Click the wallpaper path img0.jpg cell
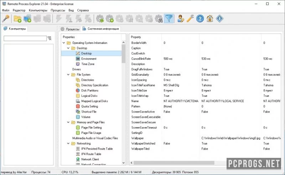The image size is (285, 175). (231, 138)
